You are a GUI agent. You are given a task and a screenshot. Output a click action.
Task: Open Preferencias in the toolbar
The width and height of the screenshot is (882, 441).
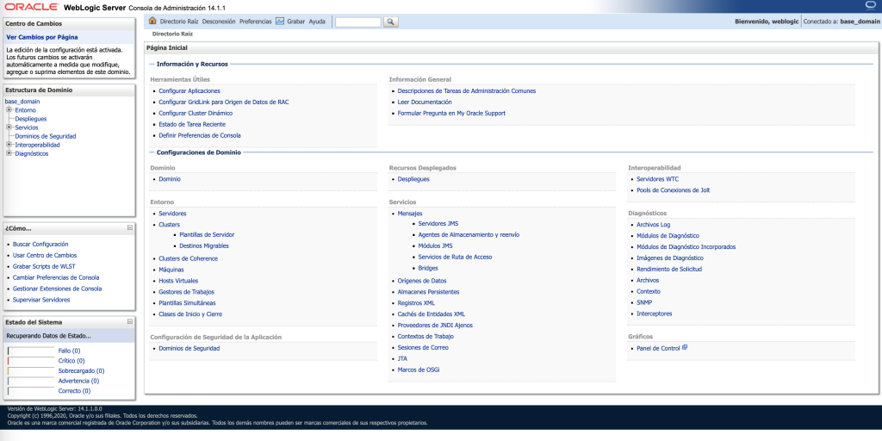pos(255,22)
